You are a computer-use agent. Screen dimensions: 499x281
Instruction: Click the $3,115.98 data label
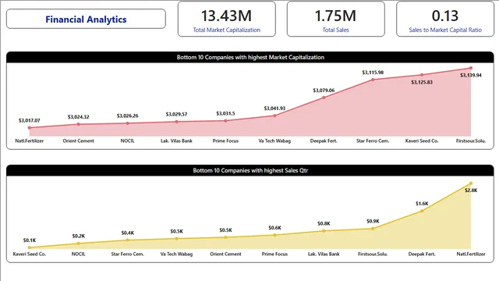click(x=373, y=73)
